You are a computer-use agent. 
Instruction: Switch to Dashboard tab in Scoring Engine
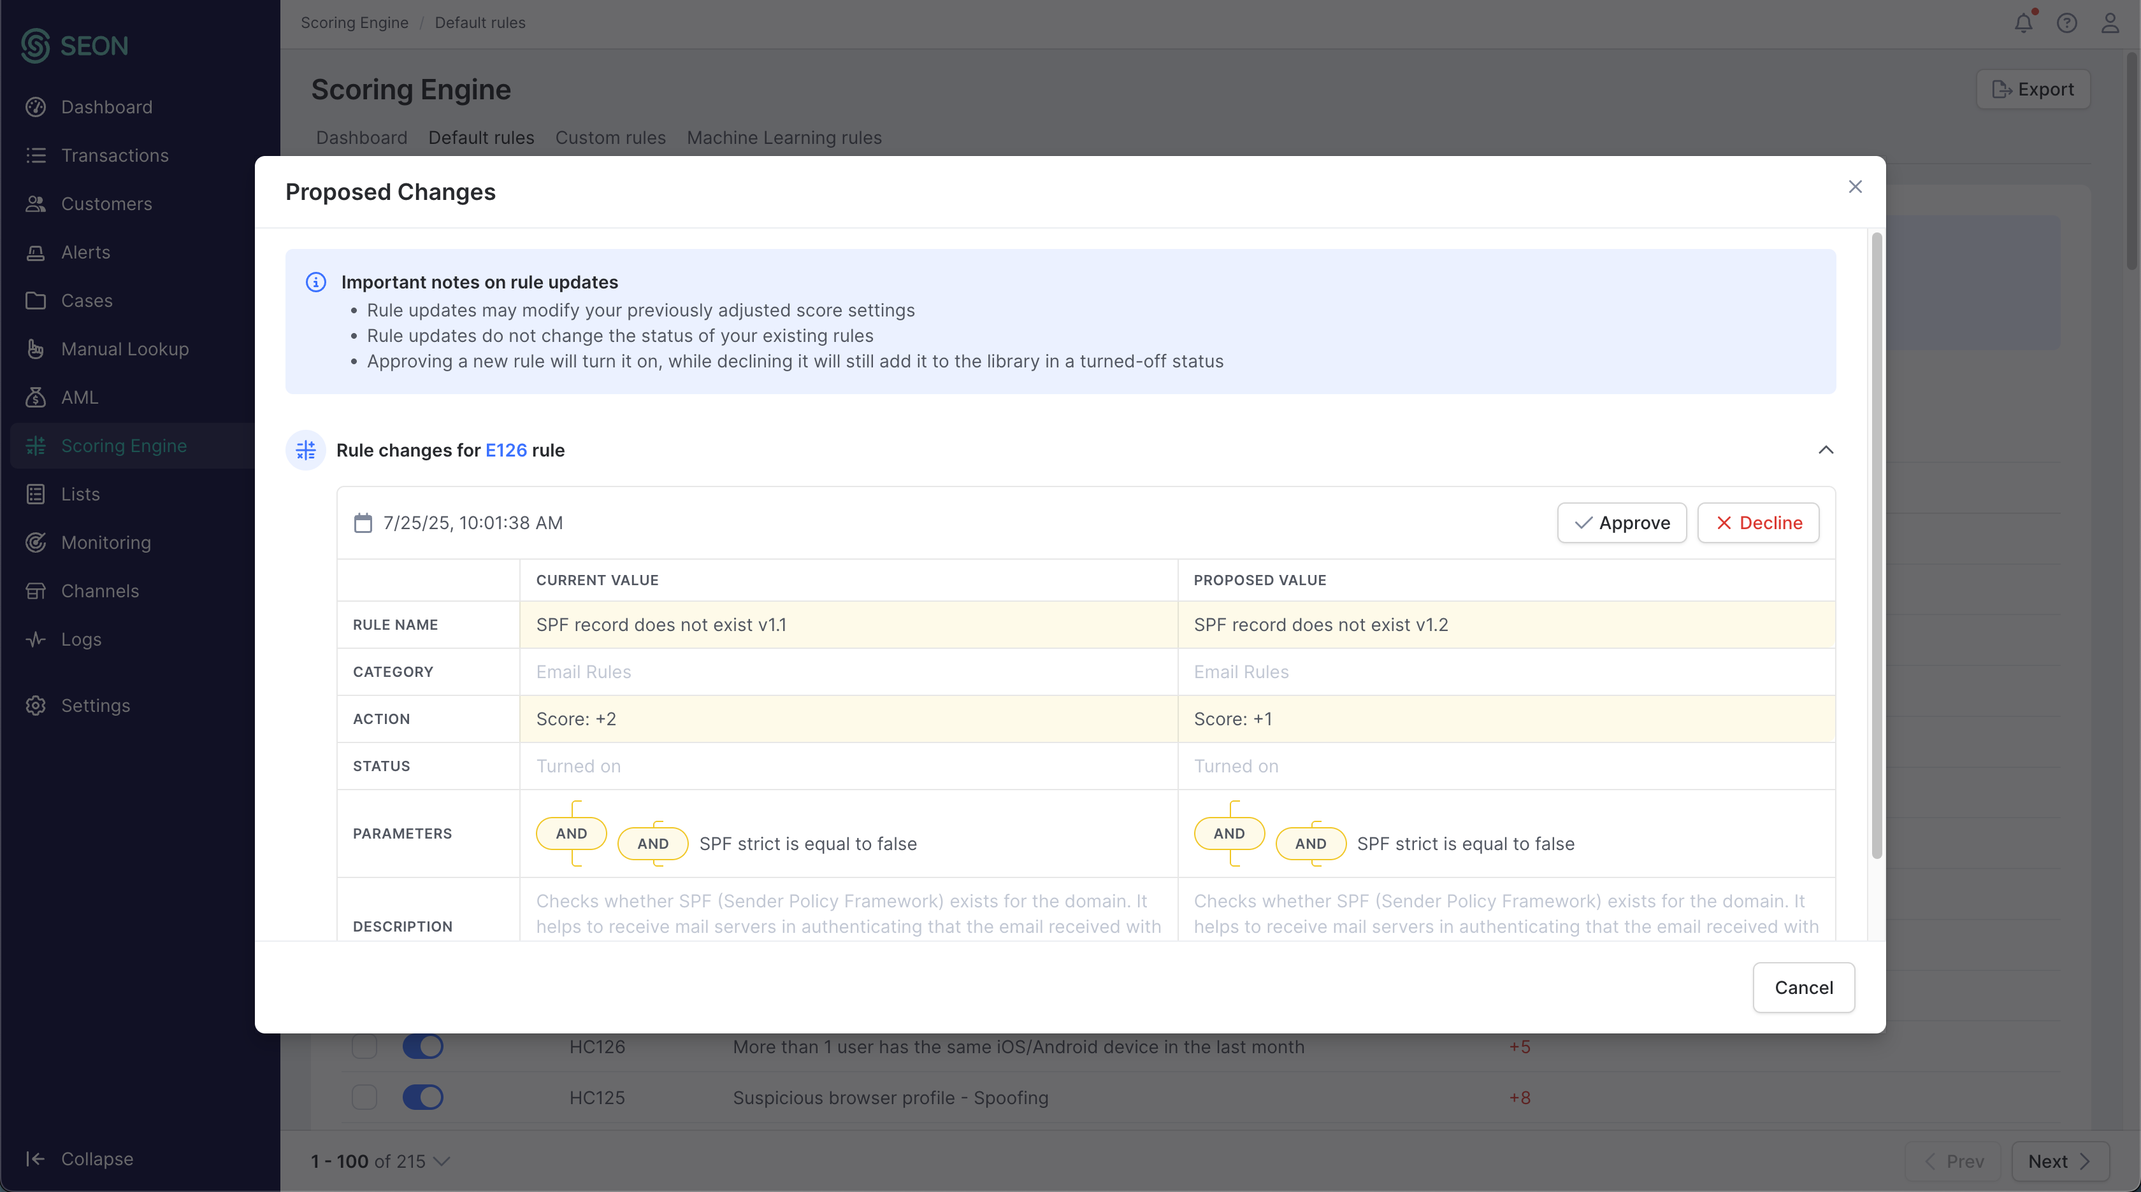(361, 138)
